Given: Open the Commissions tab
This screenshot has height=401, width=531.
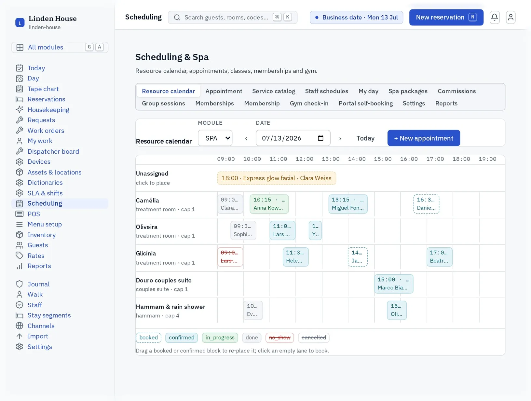Looking at the screenshot, I should pyautogui.click(x=457, y=91).
